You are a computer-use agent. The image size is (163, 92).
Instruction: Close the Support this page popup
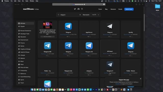point(141,79)
